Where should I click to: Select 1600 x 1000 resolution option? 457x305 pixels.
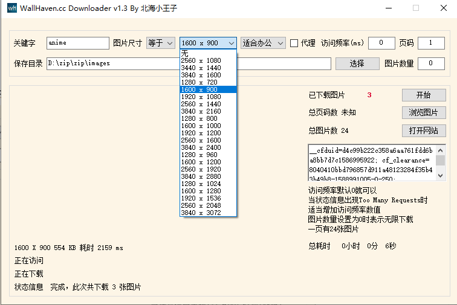tap(208, 126)
